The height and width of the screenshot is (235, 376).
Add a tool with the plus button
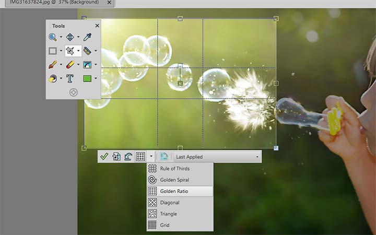click(x=74, y=92)
